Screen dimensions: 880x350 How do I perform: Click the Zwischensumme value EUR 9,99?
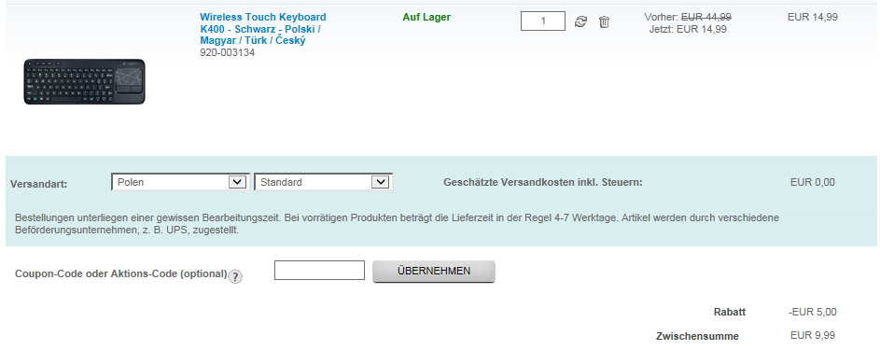(x=813, y=335)
